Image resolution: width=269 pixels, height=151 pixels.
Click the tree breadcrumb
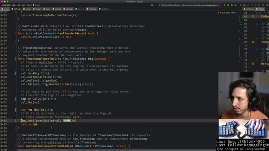[x=29, y=5]
